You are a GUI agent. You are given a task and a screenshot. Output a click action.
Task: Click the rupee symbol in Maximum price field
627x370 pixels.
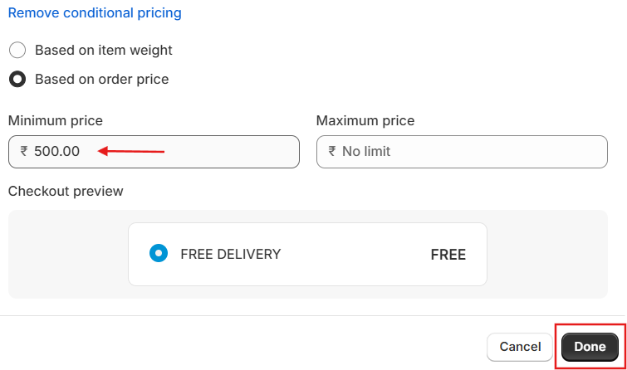point(332,151)
